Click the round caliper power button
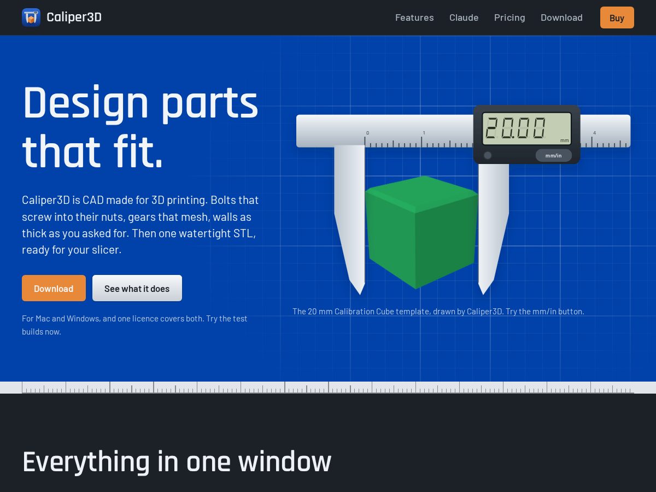 click(488, 155)
